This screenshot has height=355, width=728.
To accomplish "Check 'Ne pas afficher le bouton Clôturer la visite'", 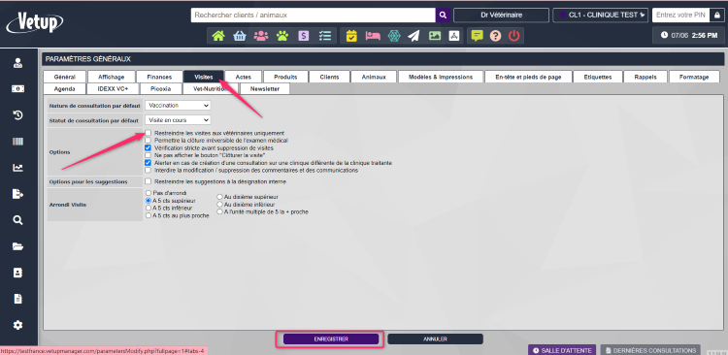I will (x=149, y=155).
